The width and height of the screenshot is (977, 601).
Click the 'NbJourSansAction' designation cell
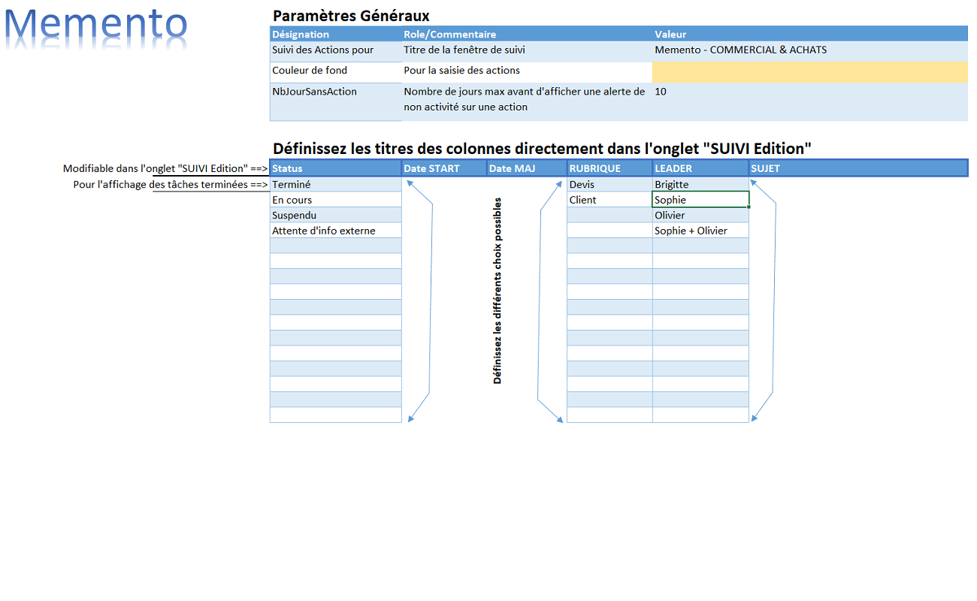coord(336,101)
